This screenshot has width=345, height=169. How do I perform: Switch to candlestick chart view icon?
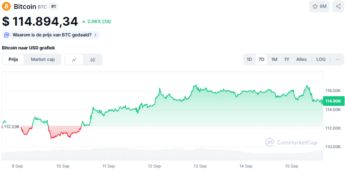[93, 59]
